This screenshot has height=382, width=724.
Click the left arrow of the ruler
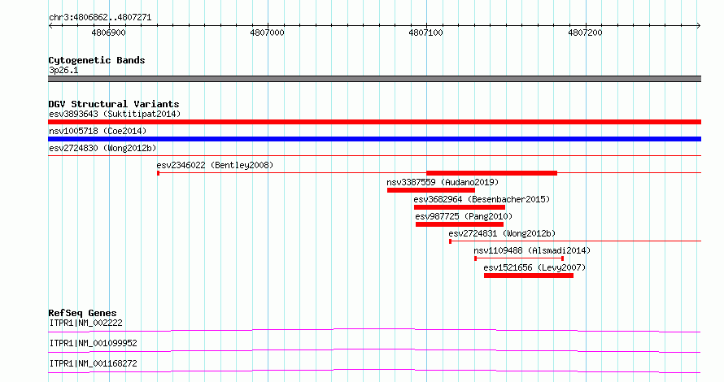[50, 26]
